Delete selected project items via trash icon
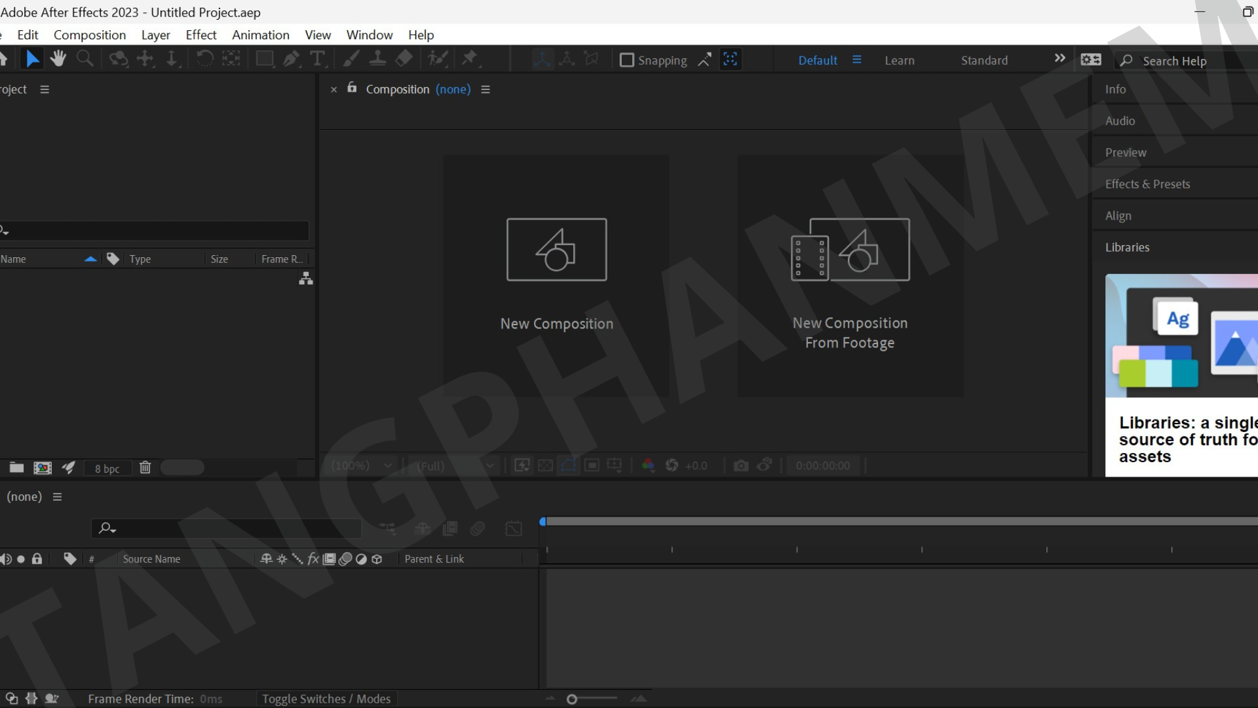This screenshot has width=1258, height=708. coord(145,467)
